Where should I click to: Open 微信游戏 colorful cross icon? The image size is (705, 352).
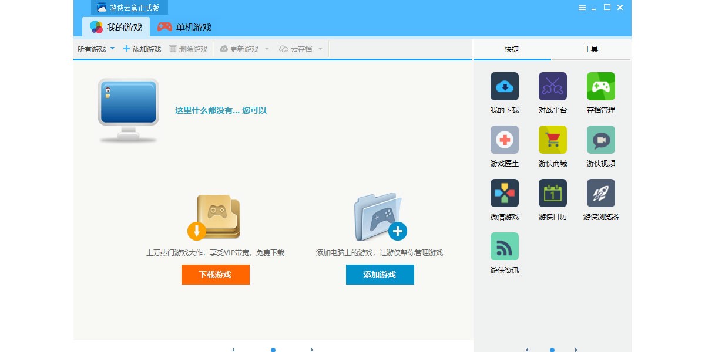[x=505, y=193]
